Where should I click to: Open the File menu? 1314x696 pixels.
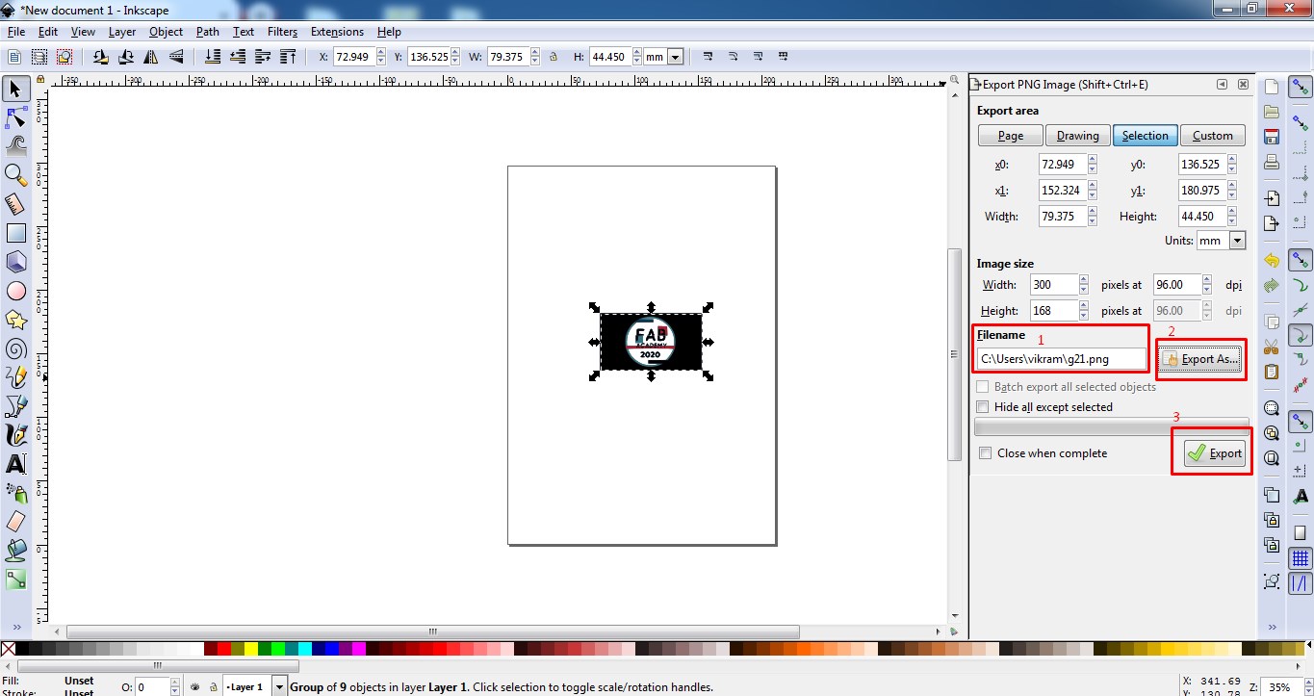(15, 32)
